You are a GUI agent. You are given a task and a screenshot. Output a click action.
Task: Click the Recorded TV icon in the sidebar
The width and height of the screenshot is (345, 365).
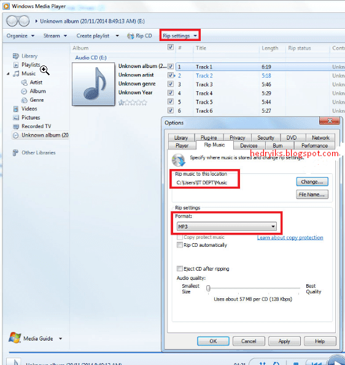pyautogui.click(x=16, y=126)
